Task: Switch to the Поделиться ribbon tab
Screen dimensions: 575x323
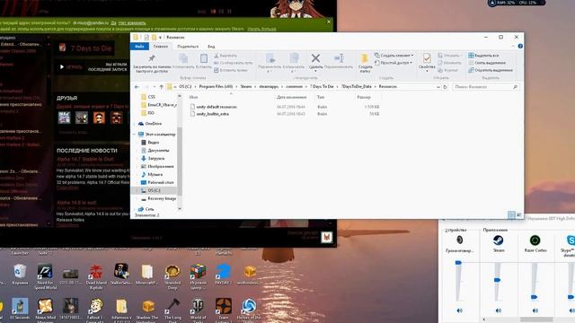Action: [x=188, y=47]
